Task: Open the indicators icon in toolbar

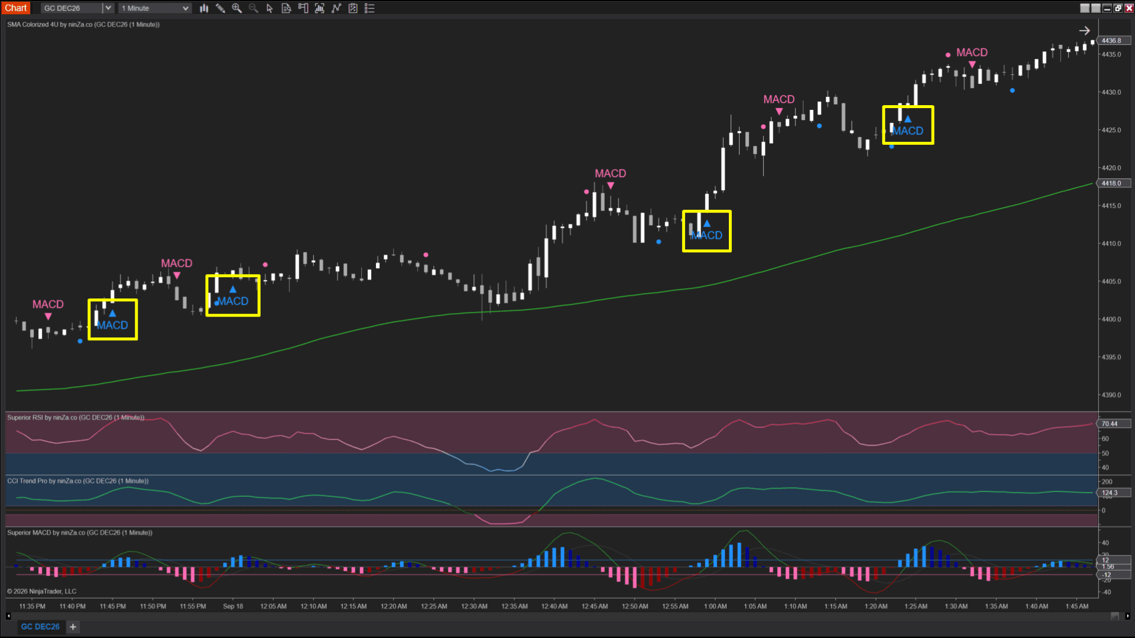Action: 336,8
